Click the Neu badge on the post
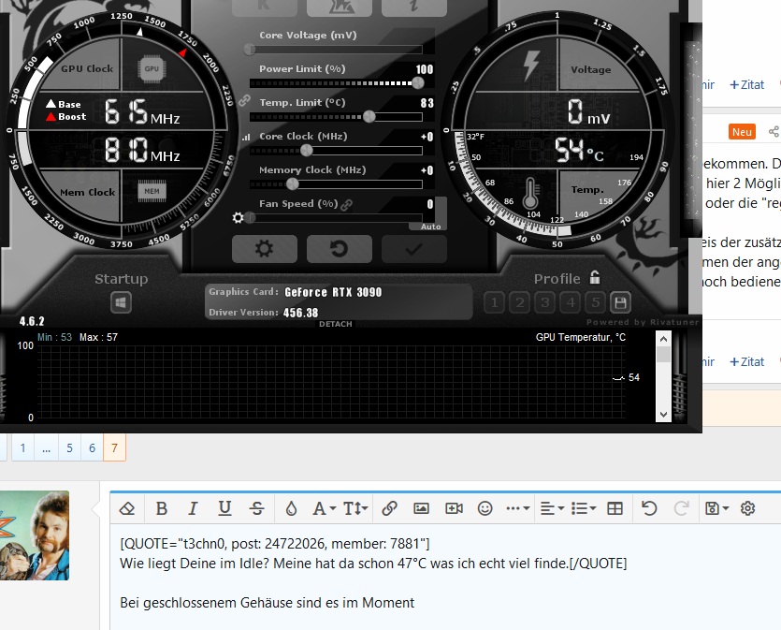This screenshot has height=630, width=781. 742,132
